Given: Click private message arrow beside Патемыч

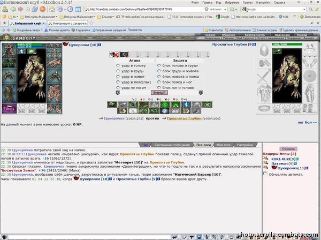Looking at the screenshot, I should point(265,163).
